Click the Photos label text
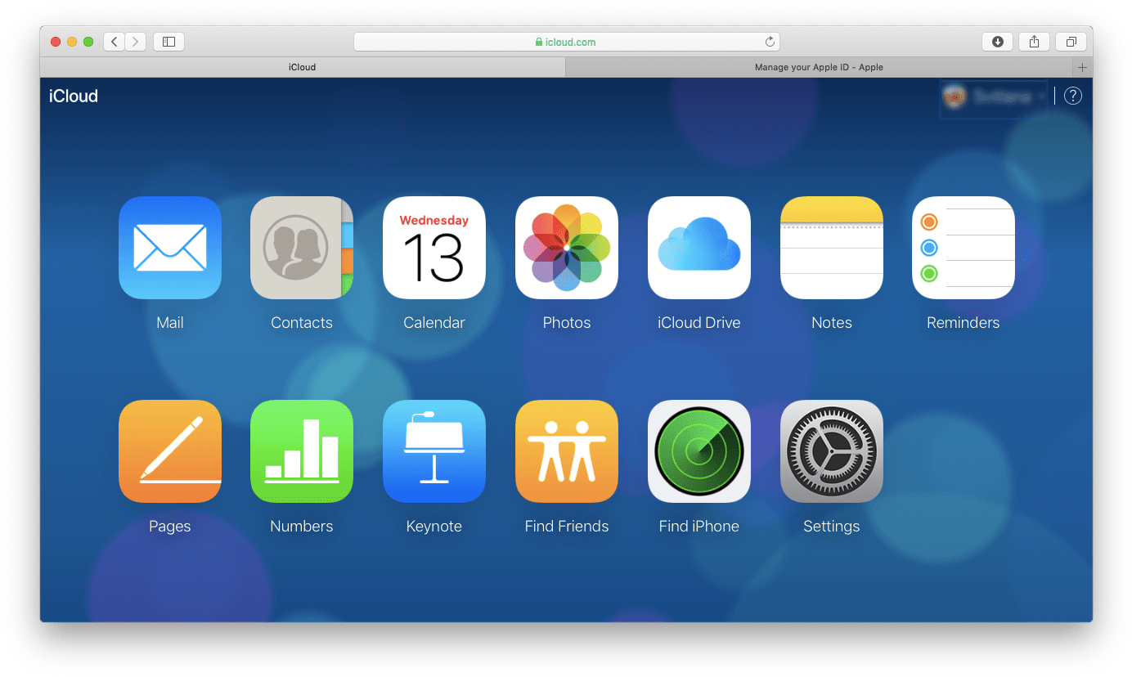1132x677 pixels. tap(567, 323)
